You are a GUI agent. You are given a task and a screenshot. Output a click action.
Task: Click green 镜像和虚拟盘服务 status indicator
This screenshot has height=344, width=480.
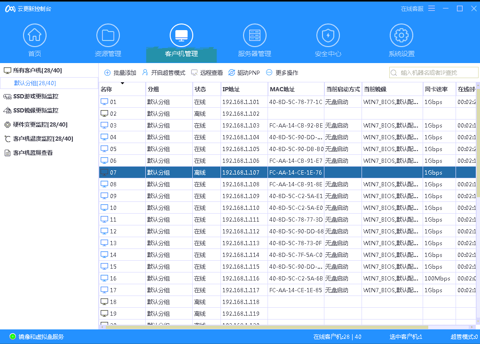13,336
